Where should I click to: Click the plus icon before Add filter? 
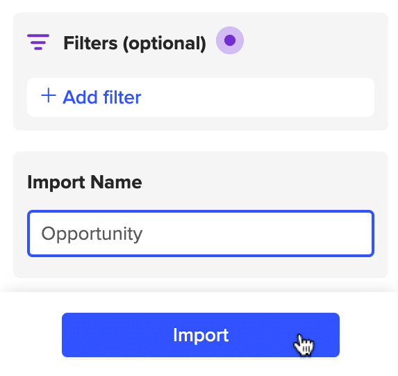(49, 95)
